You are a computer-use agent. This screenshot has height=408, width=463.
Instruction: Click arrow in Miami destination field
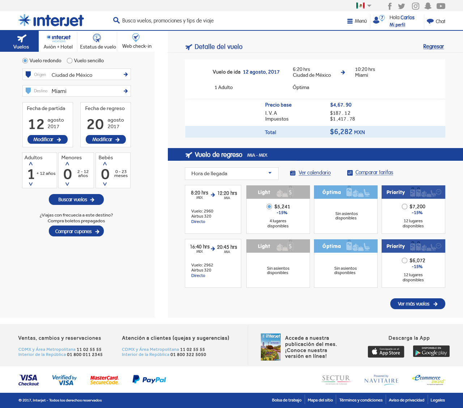[x=126, y=91]
